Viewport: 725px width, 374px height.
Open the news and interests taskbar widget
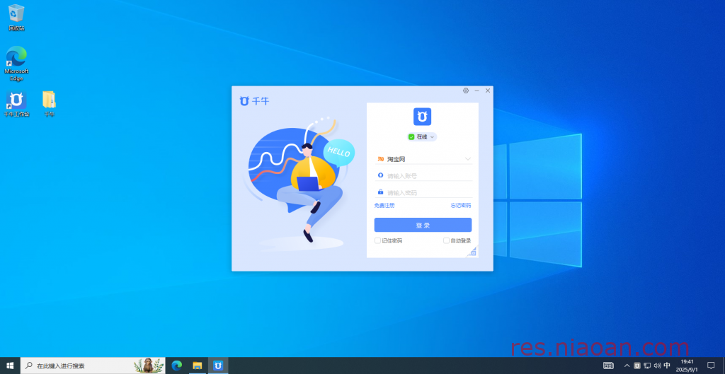tap(608, 366)
